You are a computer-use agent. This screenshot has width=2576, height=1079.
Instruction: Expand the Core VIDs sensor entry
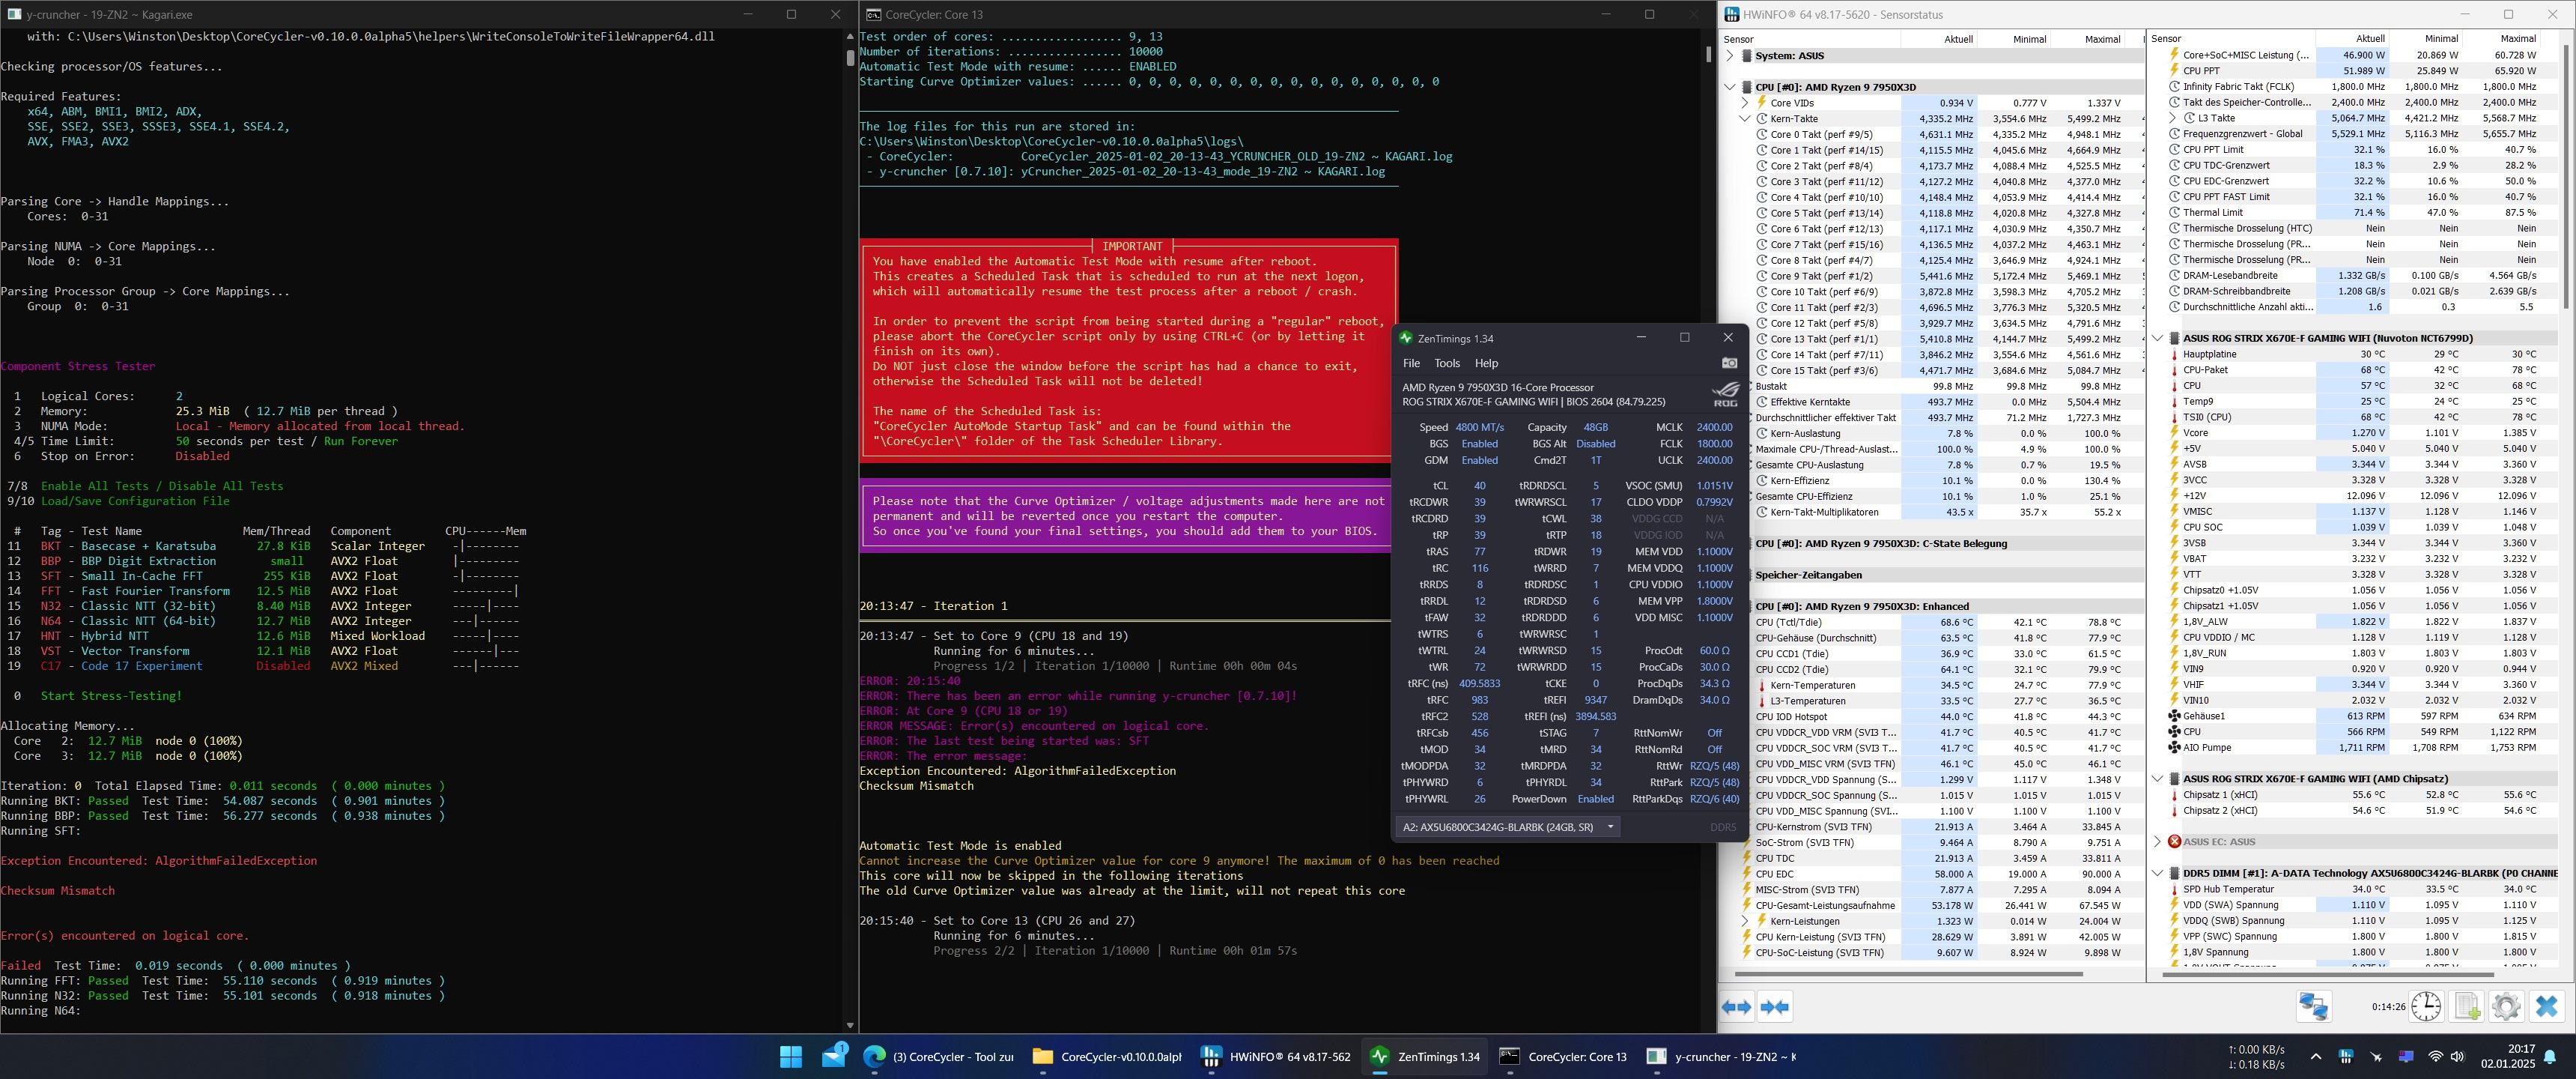(1745, 103)
